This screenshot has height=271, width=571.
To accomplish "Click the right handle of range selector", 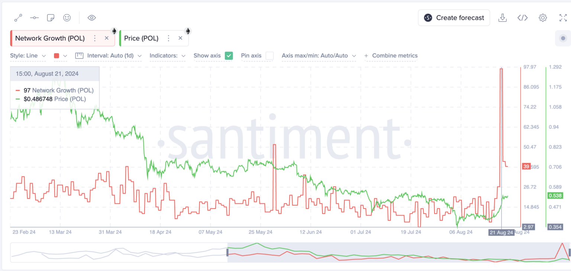I will (x=570, y=252).
